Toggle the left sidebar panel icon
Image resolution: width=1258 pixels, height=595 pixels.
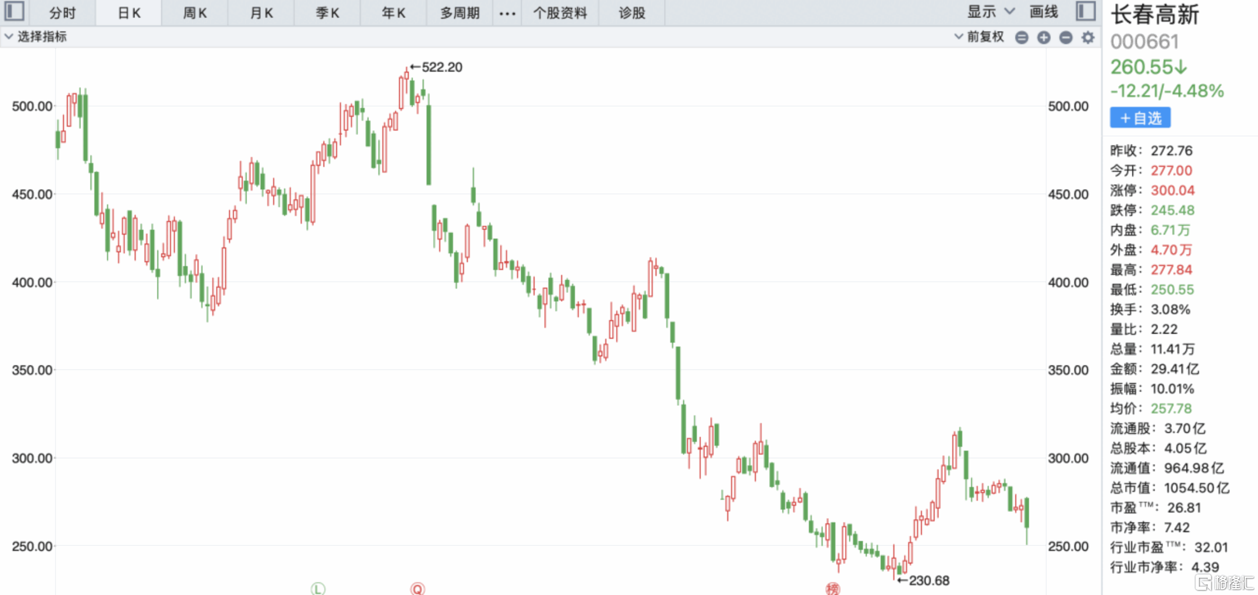click(14, 11)
